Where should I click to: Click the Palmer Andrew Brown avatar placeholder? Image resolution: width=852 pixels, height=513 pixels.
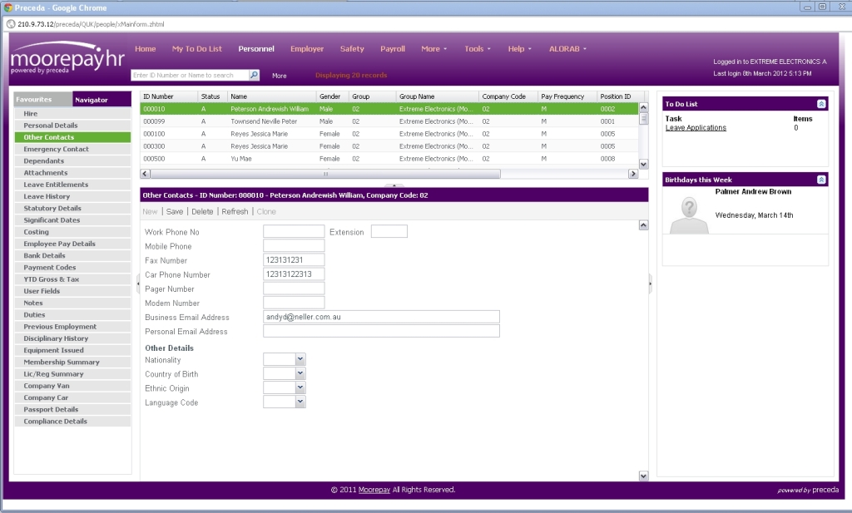689,215
